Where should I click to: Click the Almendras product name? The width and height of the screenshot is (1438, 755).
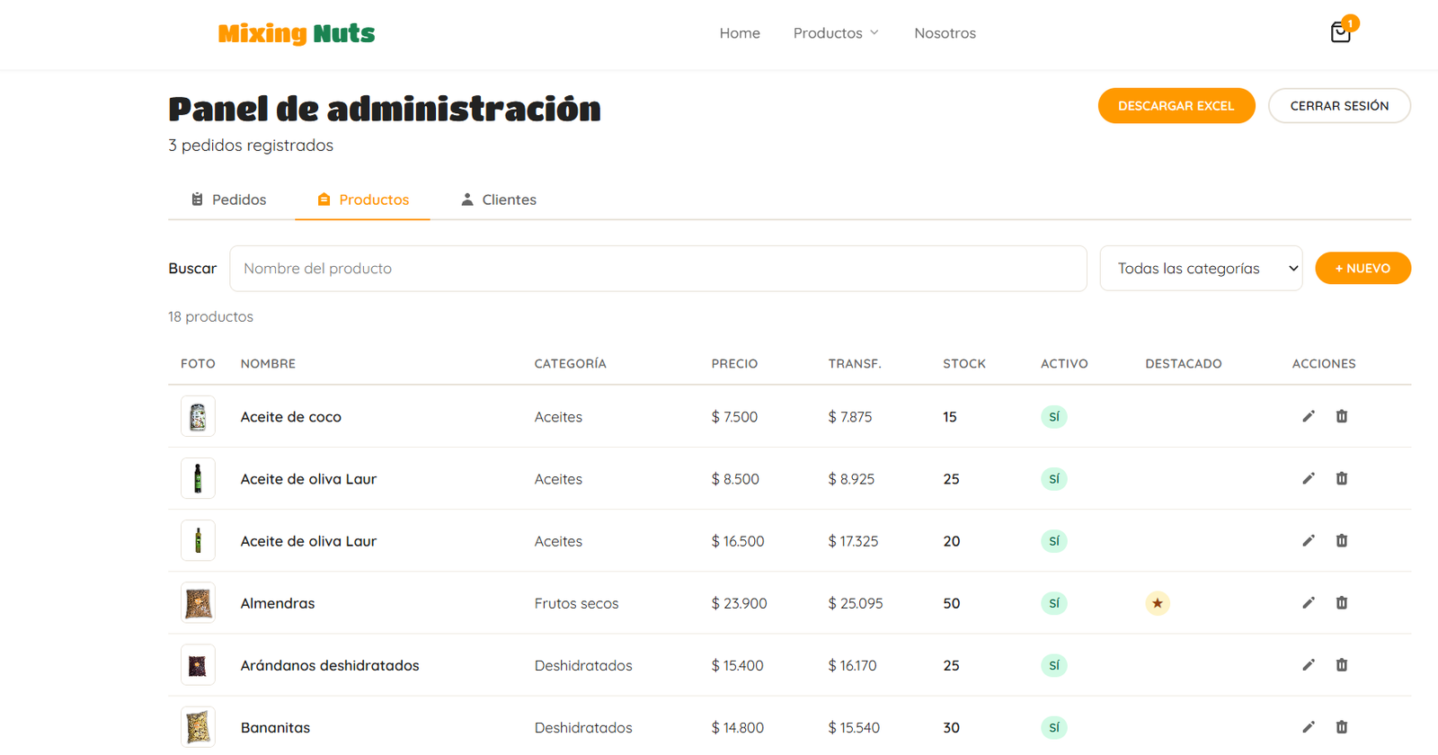click(x=278, y=603)
